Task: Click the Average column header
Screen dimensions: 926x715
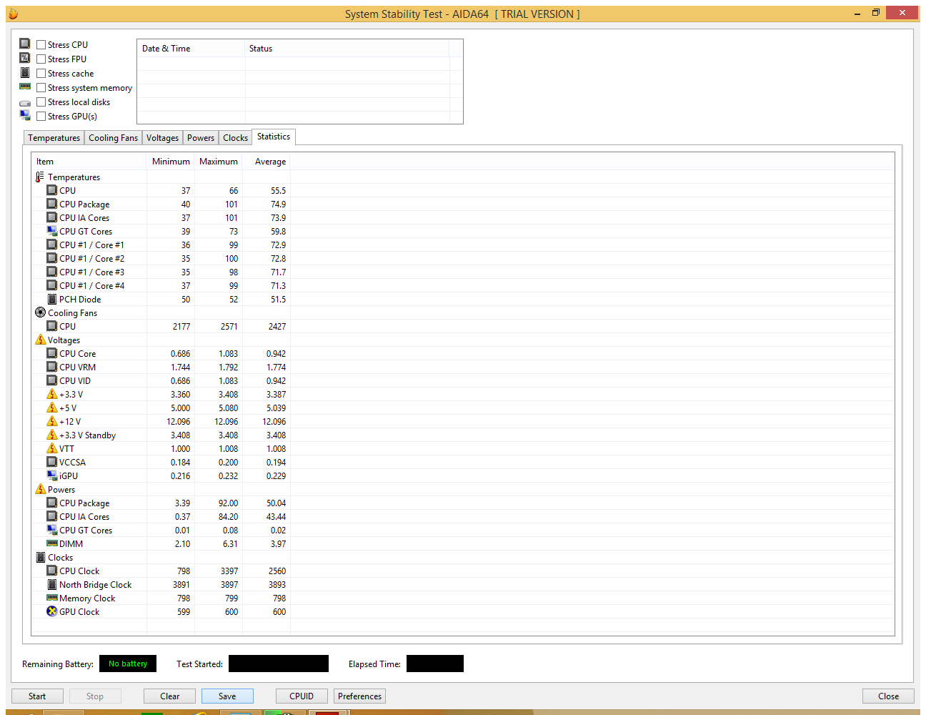Action: [x=267, y=162]
